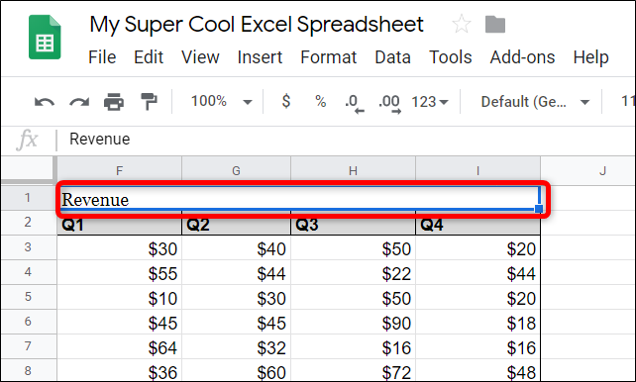Click the $48 cell in row 8
This screenshot has width=636, height=382.
477,370
